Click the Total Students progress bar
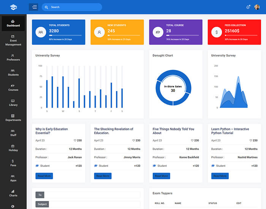This screenshot has width=266, height=209. [x=65, y=35]
